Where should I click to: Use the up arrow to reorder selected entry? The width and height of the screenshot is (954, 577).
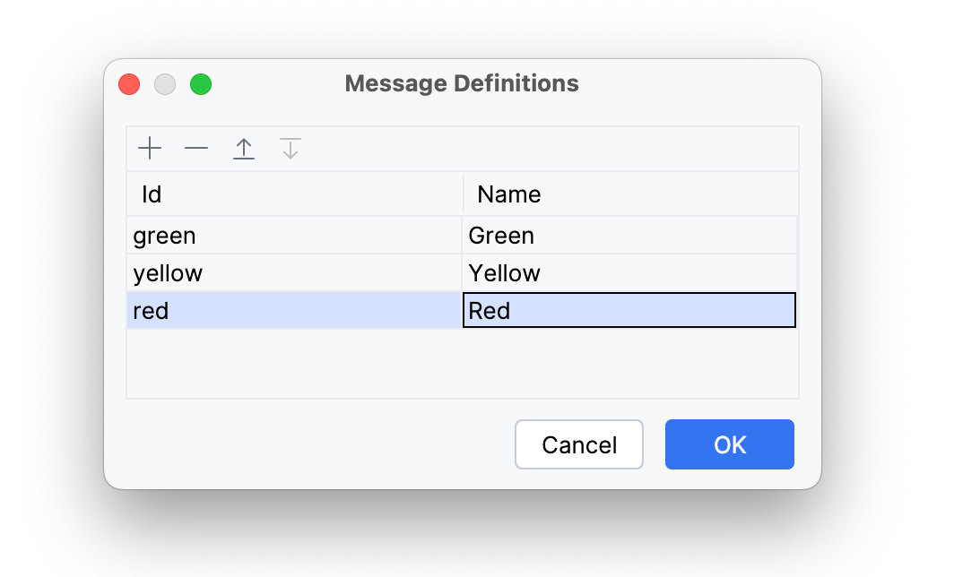[243, 148]
